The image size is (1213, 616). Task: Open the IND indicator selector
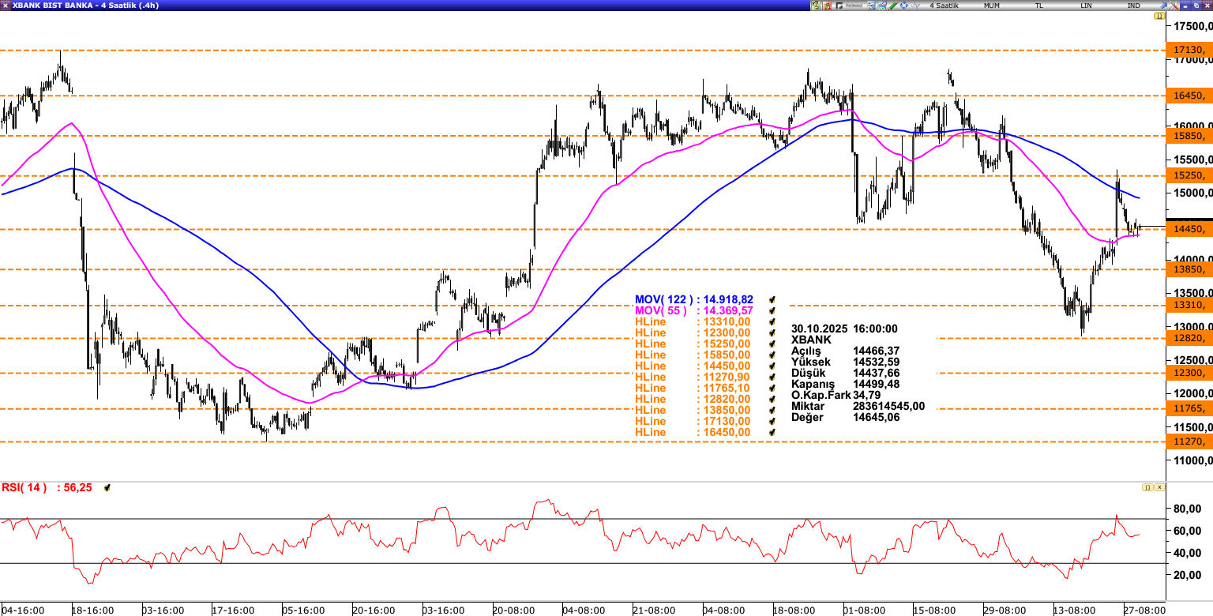pos(1132,5)
